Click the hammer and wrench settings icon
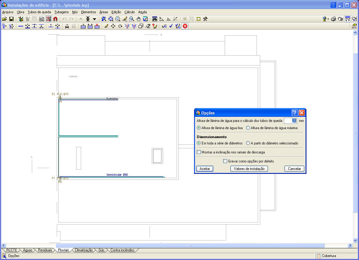The height and width of the screenshot is (260, 359). tap(205, 19)
